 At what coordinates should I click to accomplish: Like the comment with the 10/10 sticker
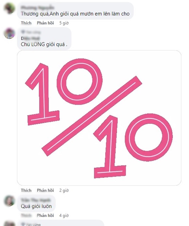point(26,190)
